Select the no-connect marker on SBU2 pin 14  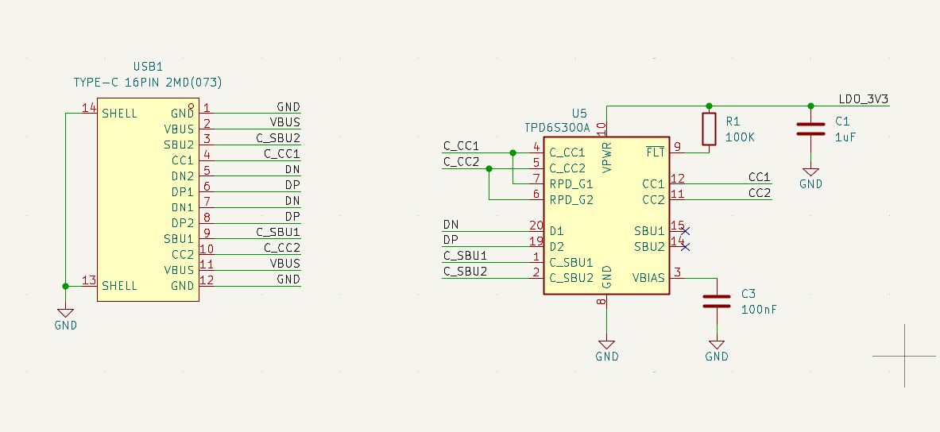[685, 246]
